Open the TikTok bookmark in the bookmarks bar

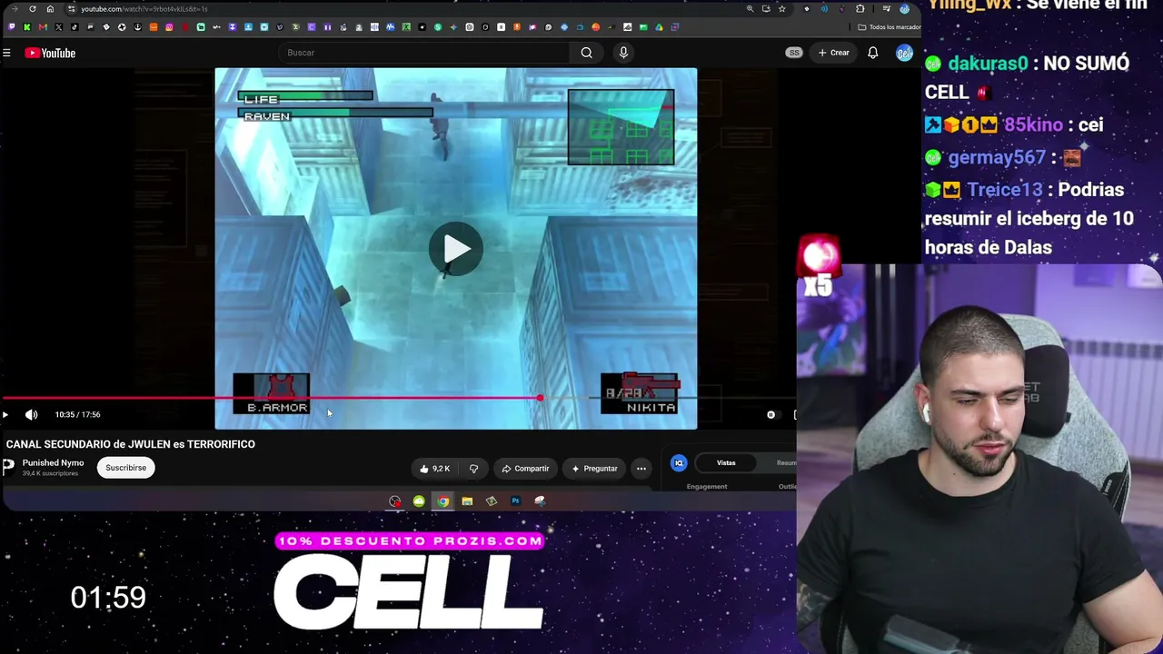(x=75, y=27)
